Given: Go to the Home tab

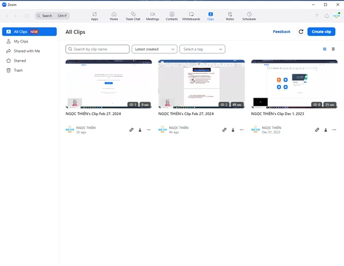Looking at the screenshot, I should coord(114,16).
